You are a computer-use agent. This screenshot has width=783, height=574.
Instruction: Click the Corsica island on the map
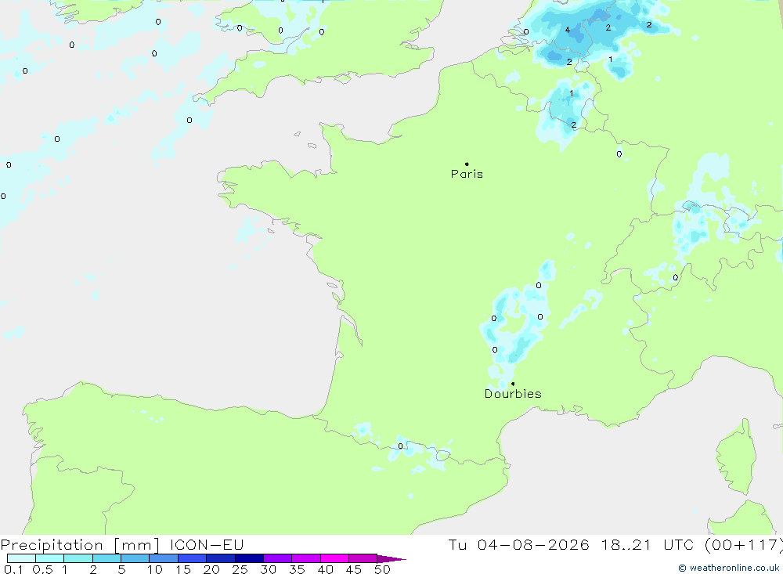[x=737, y=457]
